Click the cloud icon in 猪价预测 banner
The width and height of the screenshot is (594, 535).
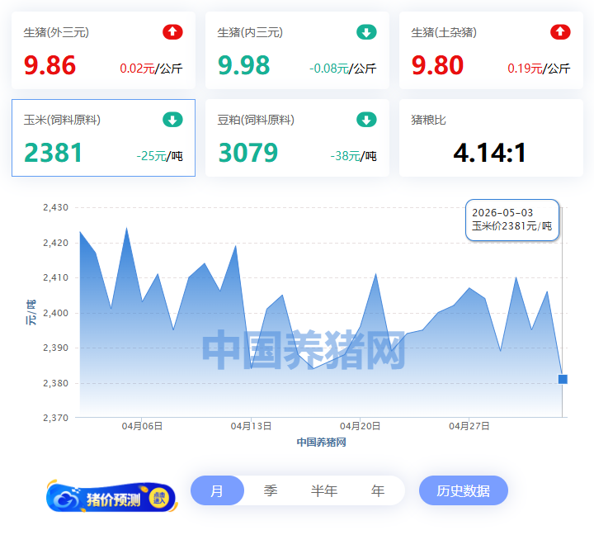coord(65,499)
